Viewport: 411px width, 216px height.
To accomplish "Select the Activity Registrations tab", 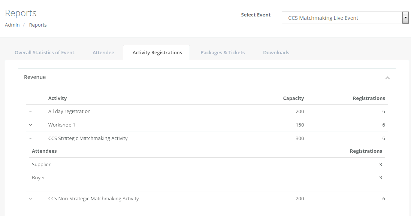I will pyautogui.click(x=157, y=52).
